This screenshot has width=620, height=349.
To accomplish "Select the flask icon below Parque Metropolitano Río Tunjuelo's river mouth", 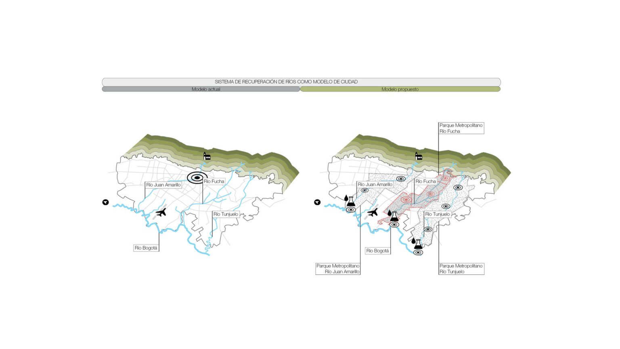I will (418, 244).
